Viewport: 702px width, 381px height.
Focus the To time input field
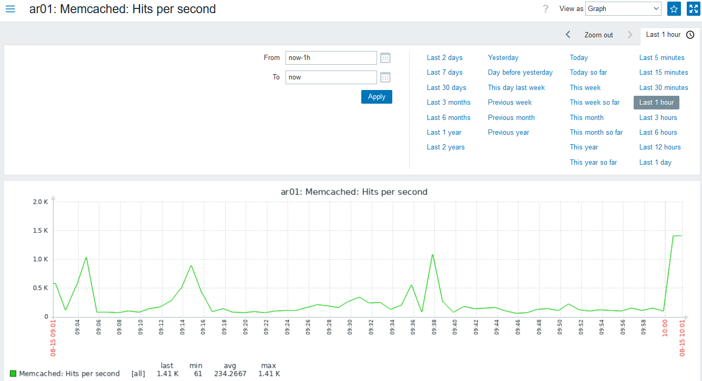click(331, 77)
